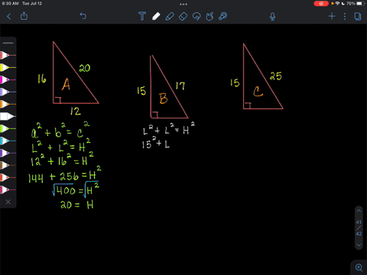Select the Eraser tool
The height and width of the screenshot is (275, 367).
[x=183, y=17]
